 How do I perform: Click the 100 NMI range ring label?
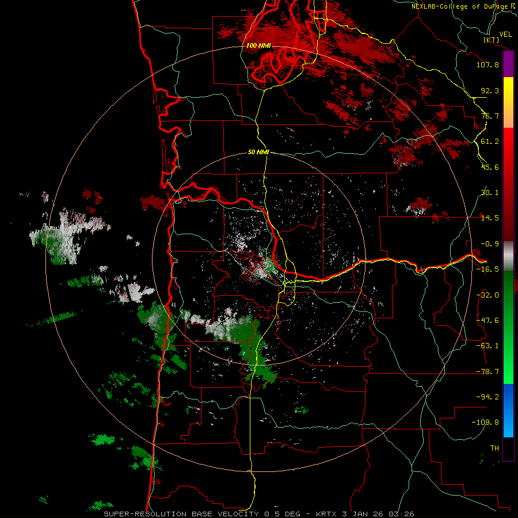258,45
